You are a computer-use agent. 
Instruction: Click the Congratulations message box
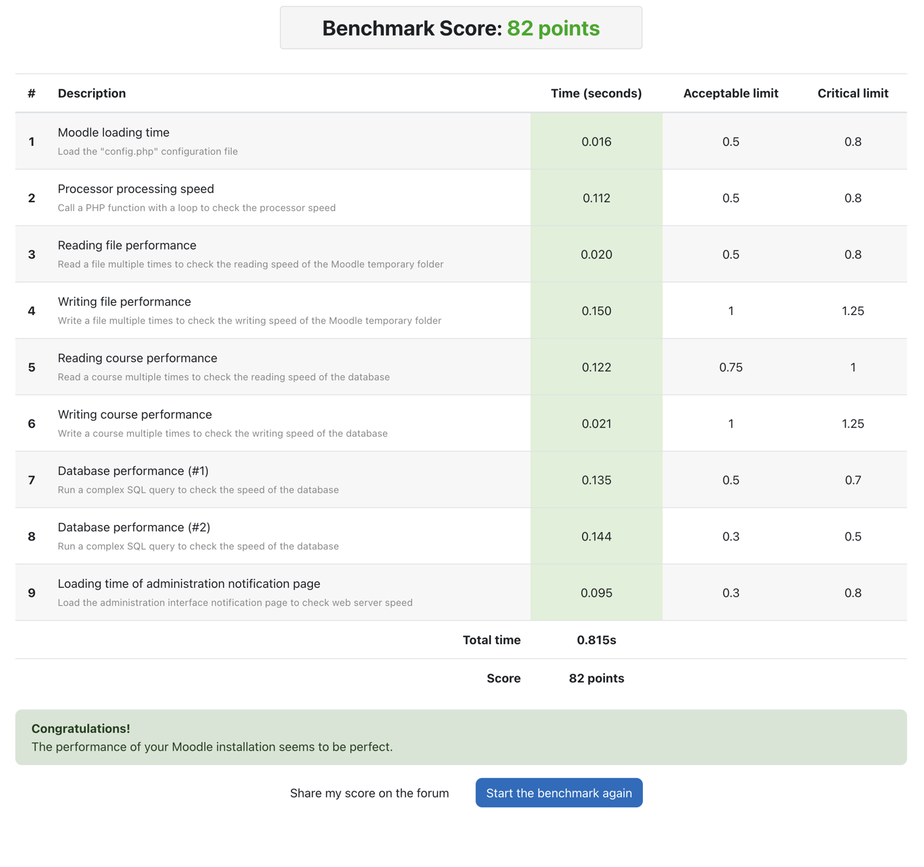(461, 737)
